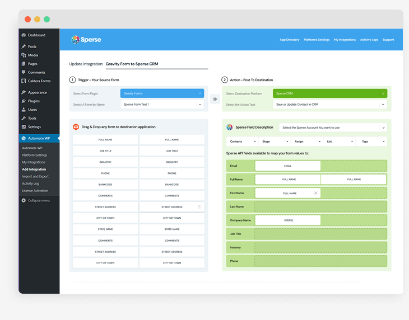
Task: Select Add Integration in sidebar
Action: point(34,170)
